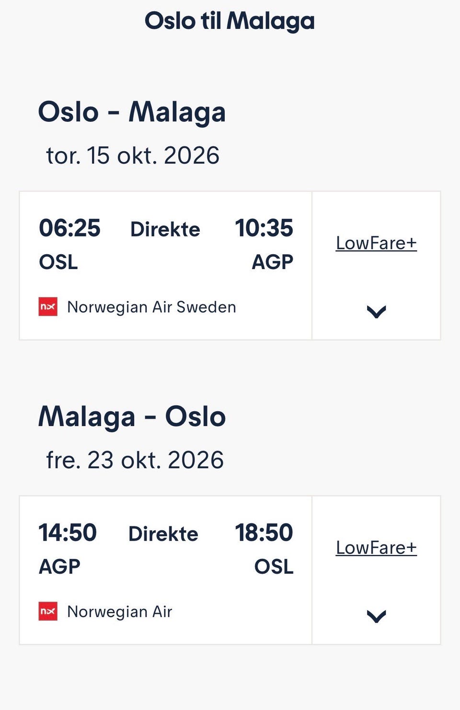
Task: Click the Direkte label on outbound flight
Action: coord(165,229)
